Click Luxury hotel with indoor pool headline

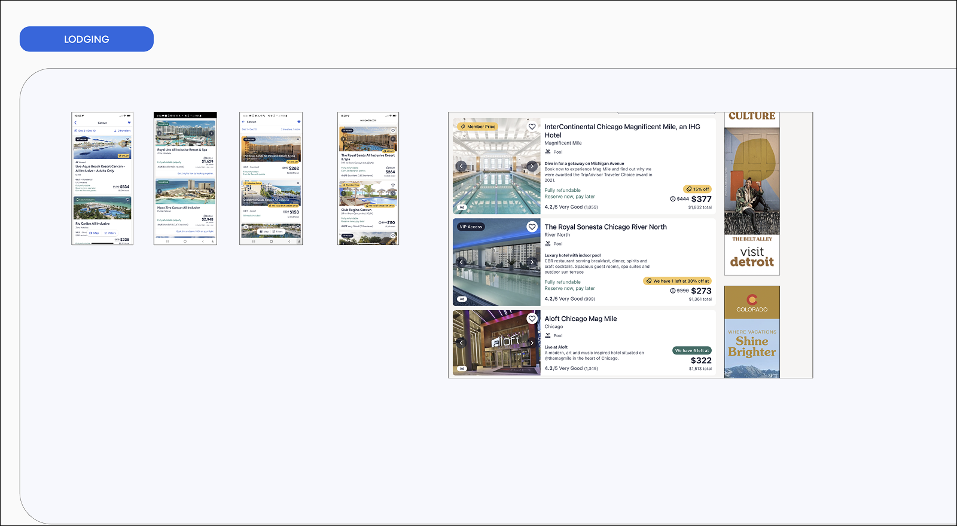(572, 255)
